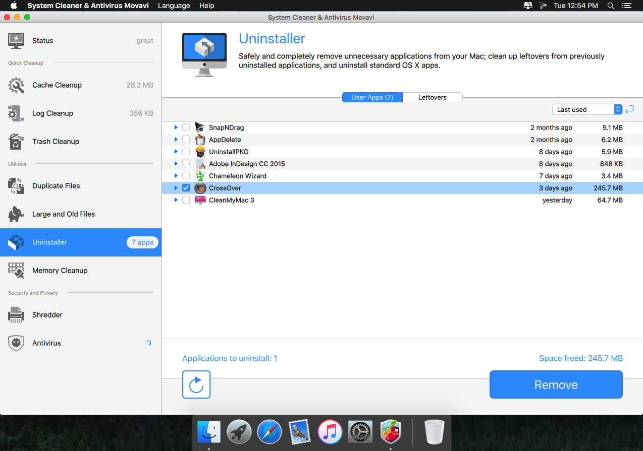Open the Status section icon
The width and height of the screenshot is (643, 451).
click(x=16, y=41)
